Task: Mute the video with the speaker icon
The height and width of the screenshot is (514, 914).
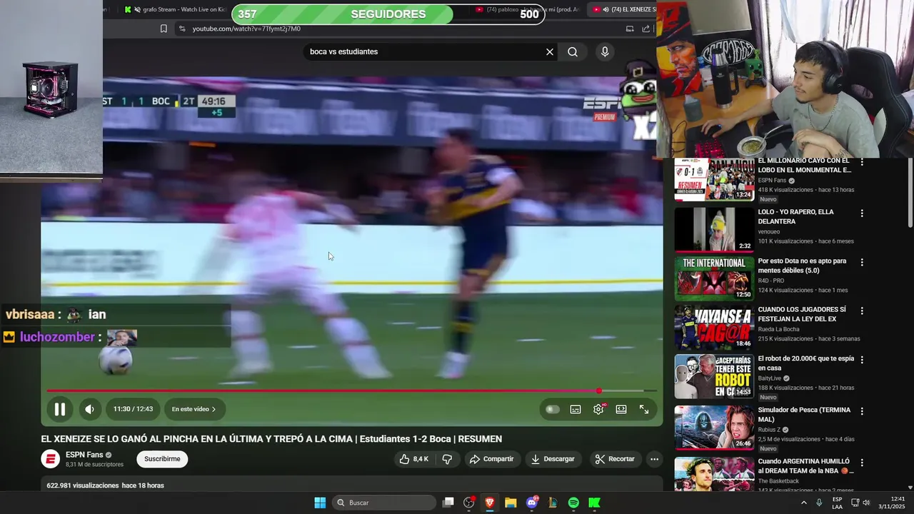Action: point(89,409)
